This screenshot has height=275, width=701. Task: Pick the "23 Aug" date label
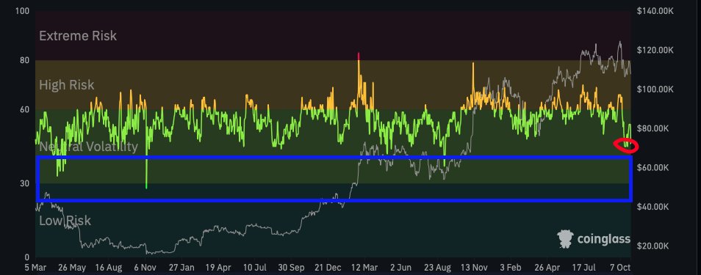(438, 268)
